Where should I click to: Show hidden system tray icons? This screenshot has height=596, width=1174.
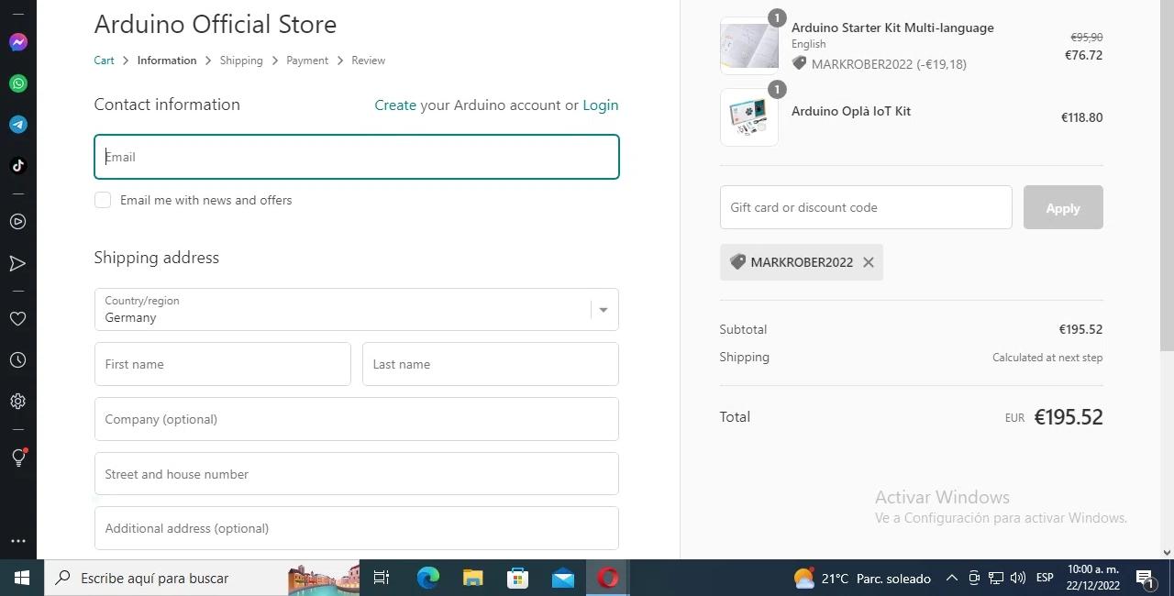click(x=952, y=578)
